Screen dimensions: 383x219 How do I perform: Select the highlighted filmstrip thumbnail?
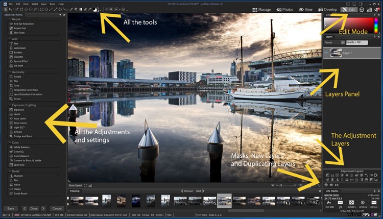(x=224, y=201)
